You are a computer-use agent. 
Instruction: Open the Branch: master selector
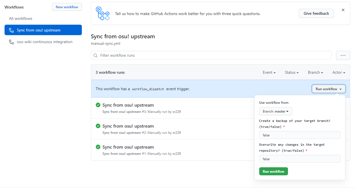point(276,111)
